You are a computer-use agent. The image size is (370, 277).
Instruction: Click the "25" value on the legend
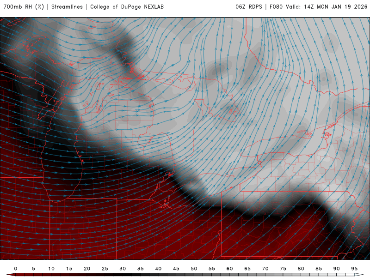point(105,269)
